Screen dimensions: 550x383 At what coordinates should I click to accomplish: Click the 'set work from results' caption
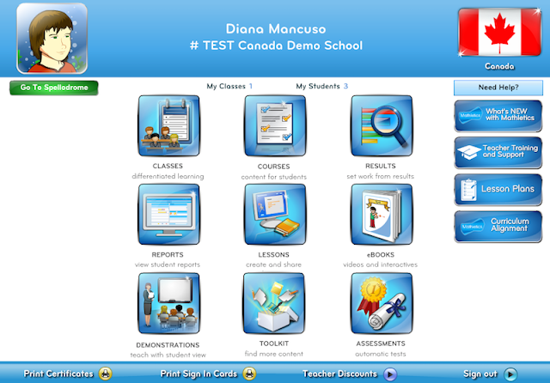(380, 176)
